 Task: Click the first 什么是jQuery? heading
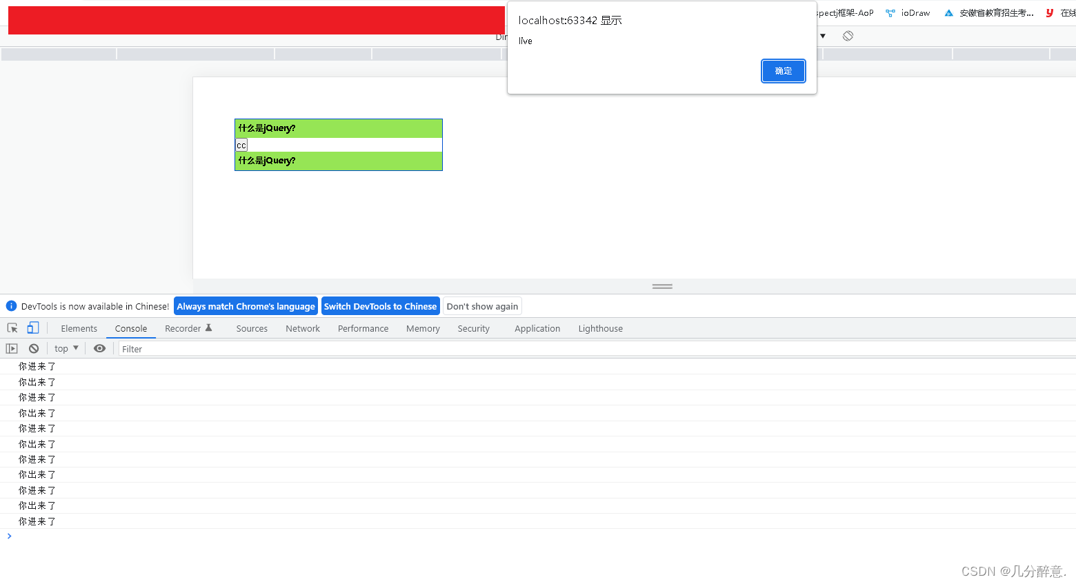click(339, 128)
